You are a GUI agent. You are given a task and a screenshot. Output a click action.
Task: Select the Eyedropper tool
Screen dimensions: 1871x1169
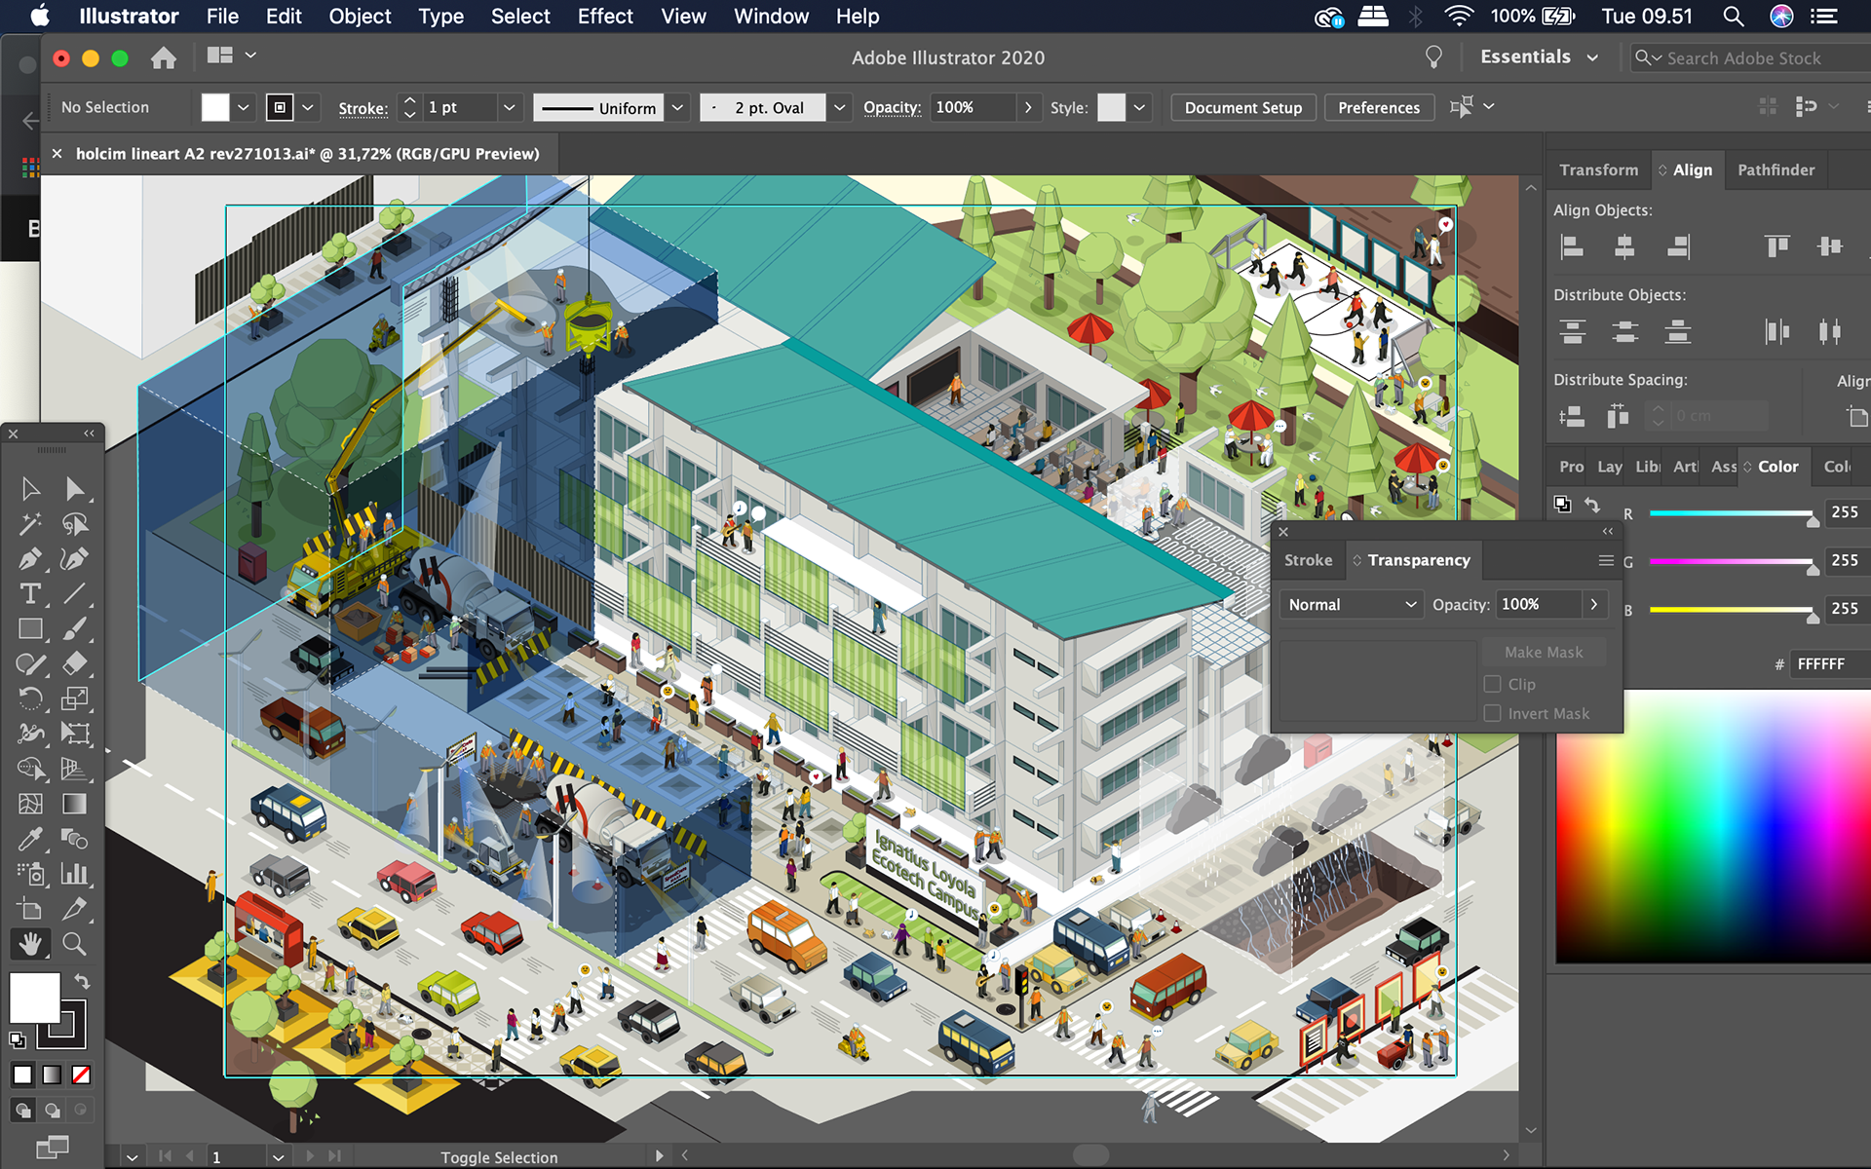(30, 839)
